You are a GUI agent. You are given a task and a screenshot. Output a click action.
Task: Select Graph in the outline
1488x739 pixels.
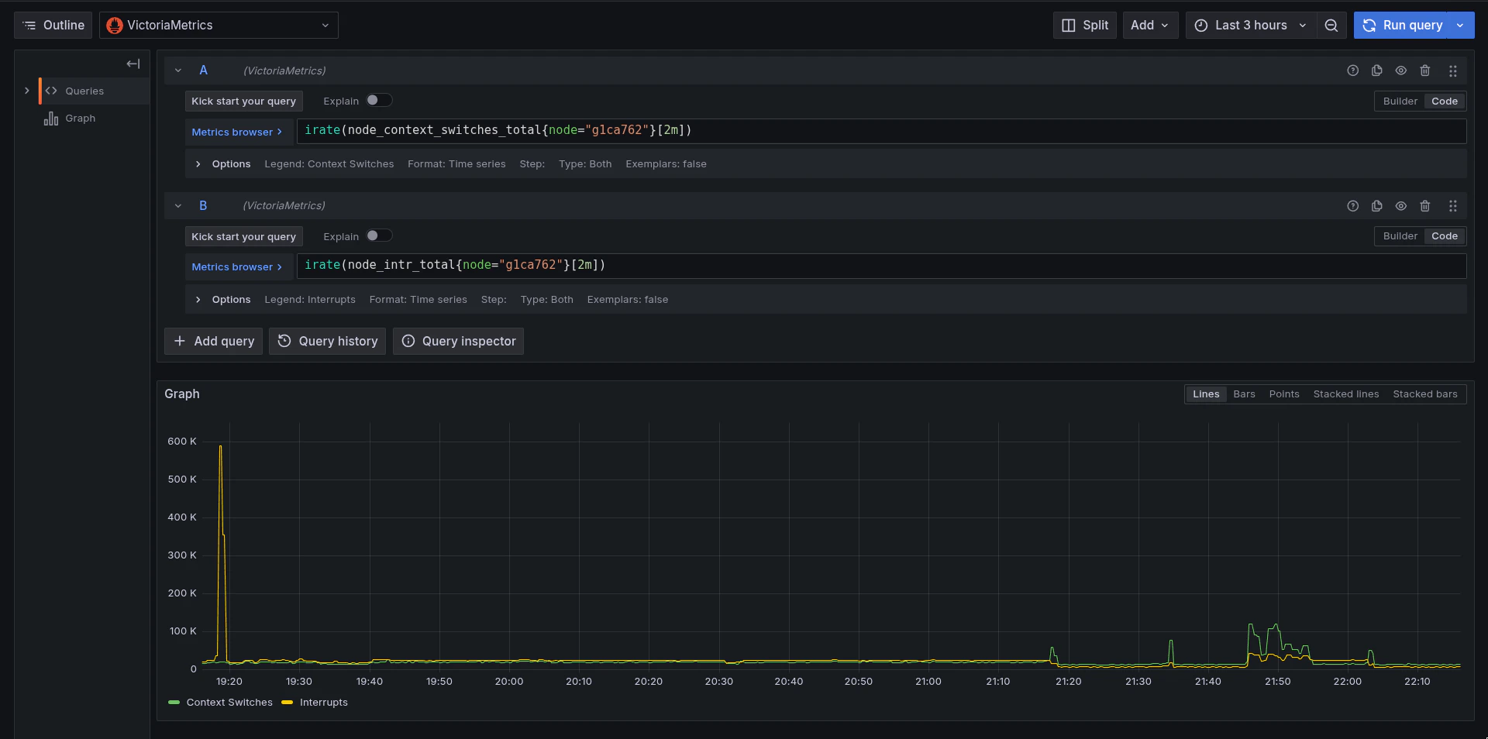pyautogui.click(x=80, y=118)
